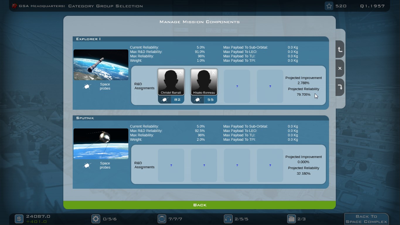Remove Hisako Bonneau from R&D assignment
This screenshot has height=225, width=400.
[213, 73]
